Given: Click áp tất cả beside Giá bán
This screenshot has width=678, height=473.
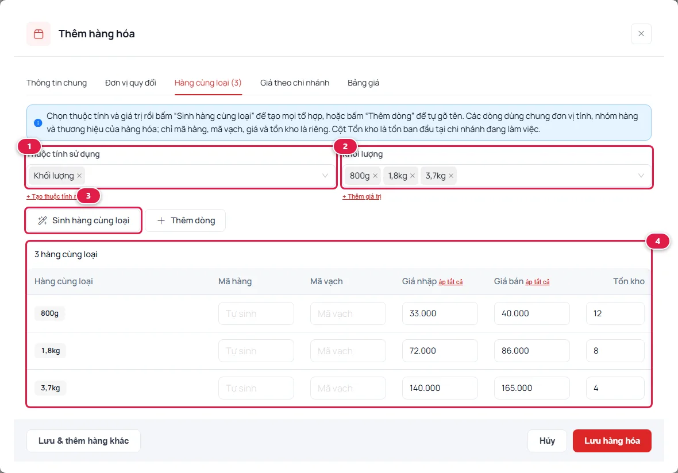Looking at the screenshot, I should [x=537, y=282].
